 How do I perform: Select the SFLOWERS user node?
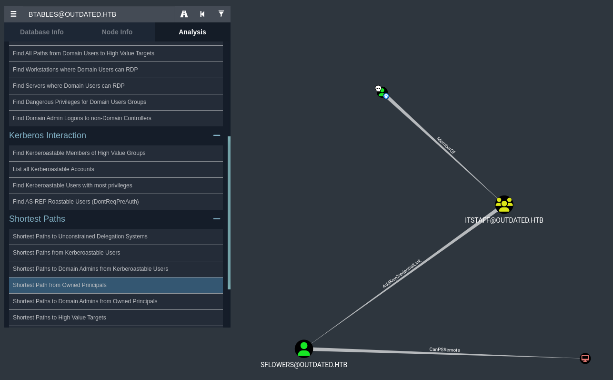click(x=304, y=349)
